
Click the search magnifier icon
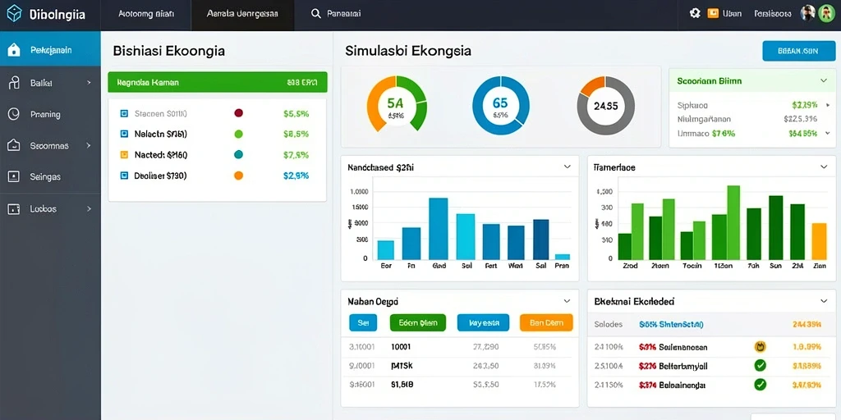[x=316, y=14]
